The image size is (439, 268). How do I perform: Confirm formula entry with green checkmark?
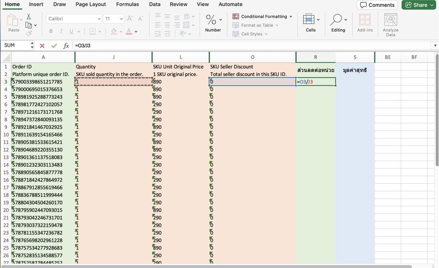point(54,46)
